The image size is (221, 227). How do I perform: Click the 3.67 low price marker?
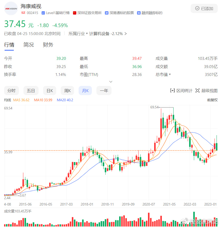click(x=23, y=195)
